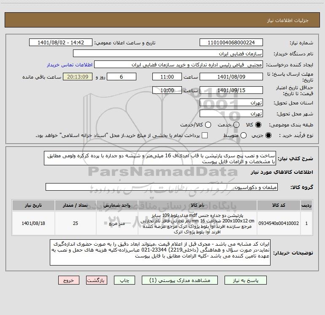
Task: Click the general description text box
Action: (x=160, y=158)
